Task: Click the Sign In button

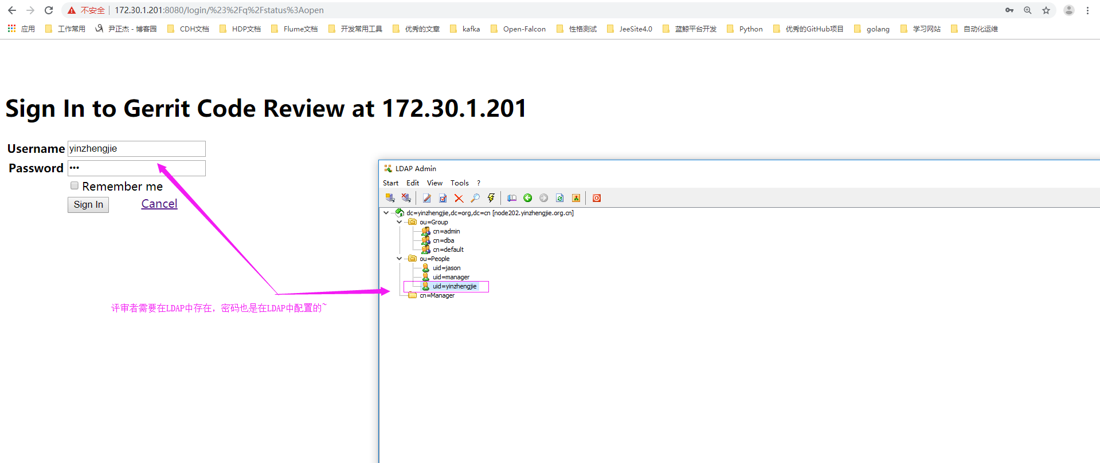Action: pyautogui.click(x=88, y=204)
